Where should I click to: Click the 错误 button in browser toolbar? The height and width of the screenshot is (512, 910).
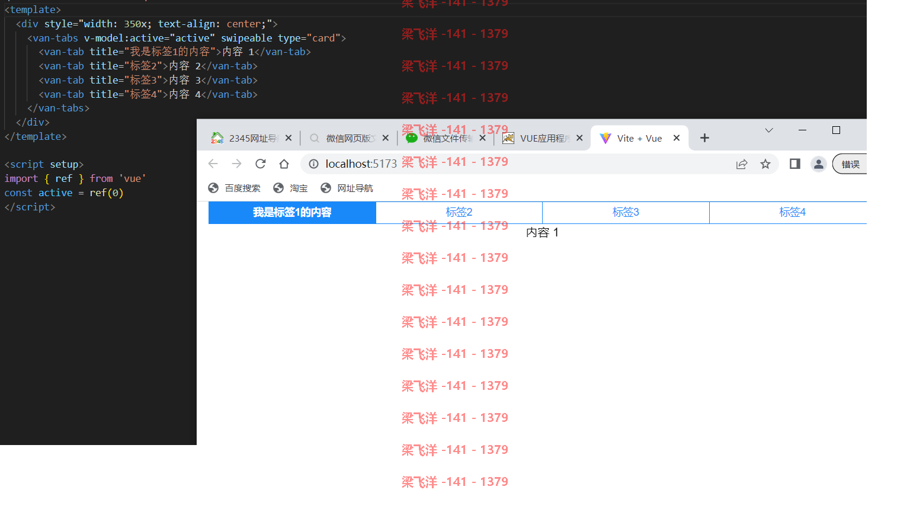tap(850, 164)
